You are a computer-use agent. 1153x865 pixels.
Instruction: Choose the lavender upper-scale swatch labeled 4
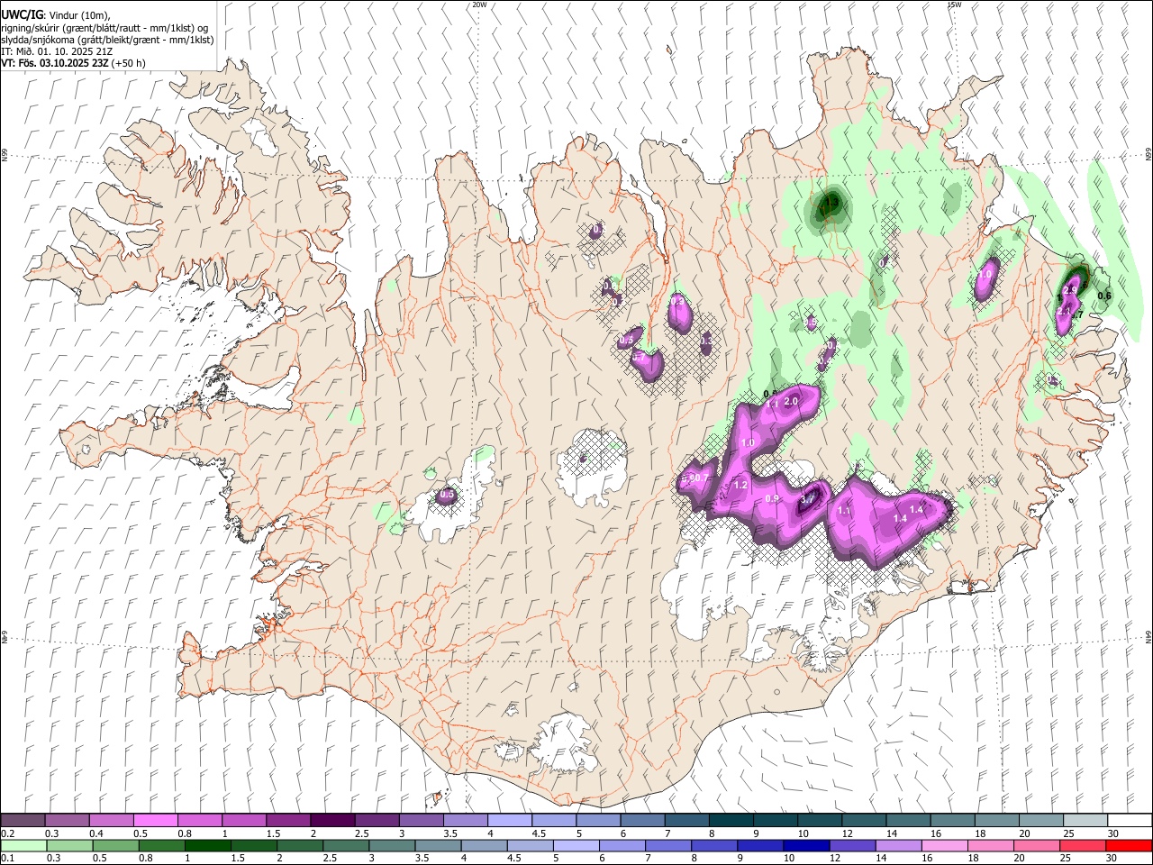[509, 821]
